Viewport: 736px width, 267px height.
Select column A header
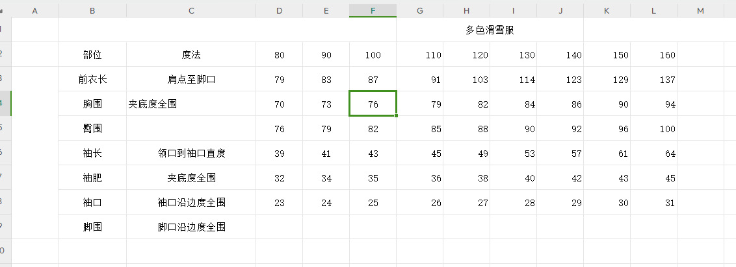(x=34, y=10)
